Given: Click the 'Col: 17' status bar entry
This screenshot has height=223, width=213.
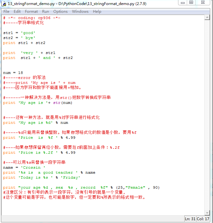Looking at the screenshot, I should (x=203, y=219).
